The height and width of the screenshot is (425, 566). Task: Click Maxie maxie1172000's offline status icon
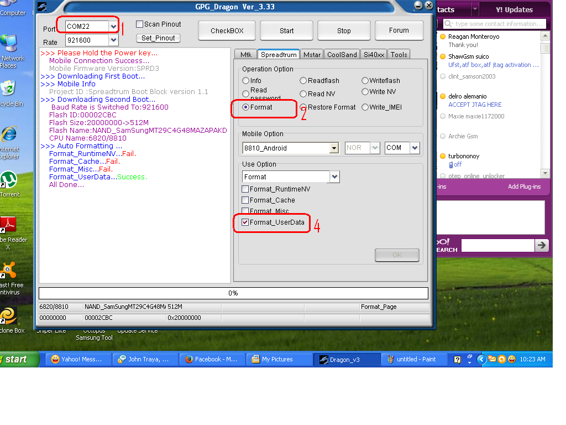coord(443,116)
